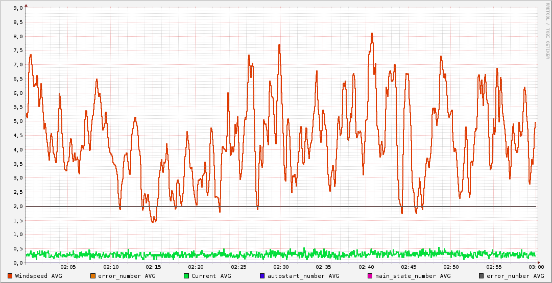Select the 2,0 Y-axis value label
Image resolution: width=552 pixels, height=283 pixels.
tap(17, 206)
